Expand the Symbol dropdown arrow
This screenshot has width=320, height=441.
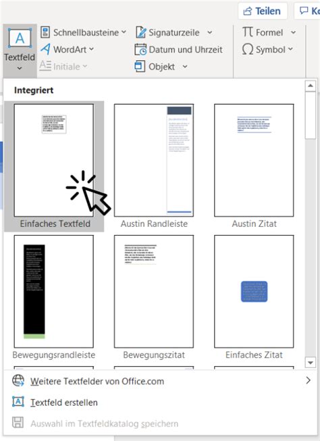coord(290,49)
